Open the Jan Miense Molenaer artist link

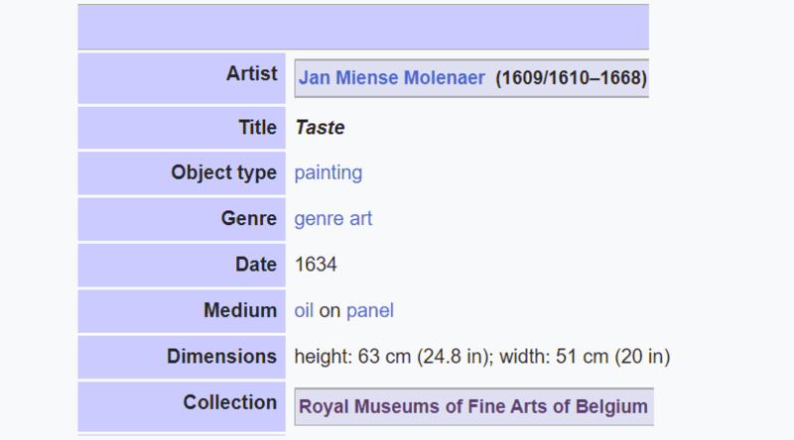[391, 78]
